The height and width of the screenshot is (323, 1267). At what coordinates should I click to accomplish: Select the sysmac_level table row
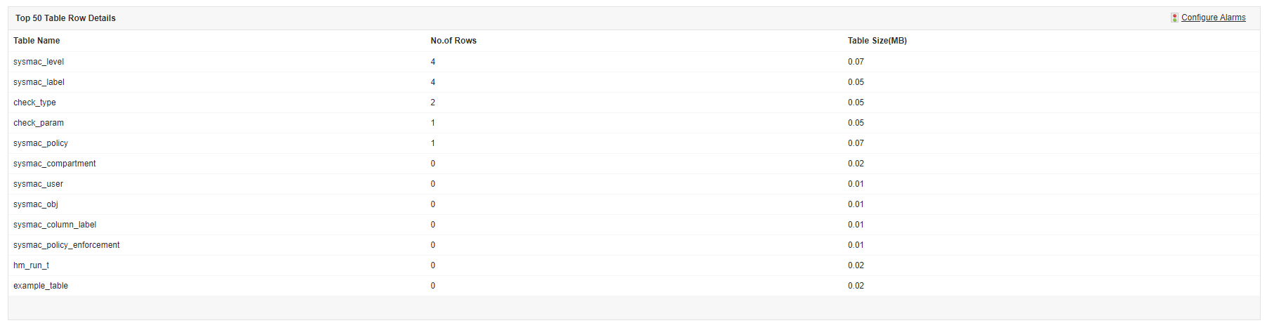(x=39, y=62)
